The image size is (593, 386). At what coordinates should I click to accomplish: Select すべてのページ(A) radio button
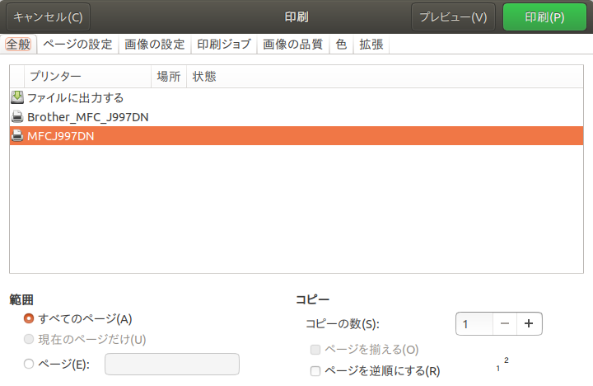(29, 318)
